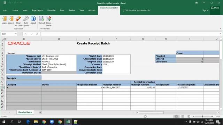Open the View ribbon tab

[x=82, y=10]
